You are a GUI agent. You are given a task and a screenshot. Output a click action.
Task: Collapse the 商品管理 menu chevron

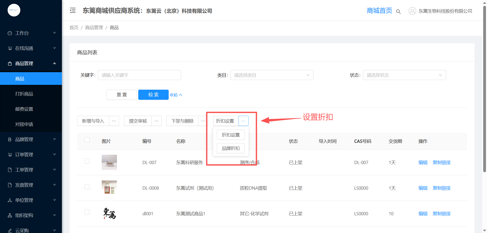point(55,63)
